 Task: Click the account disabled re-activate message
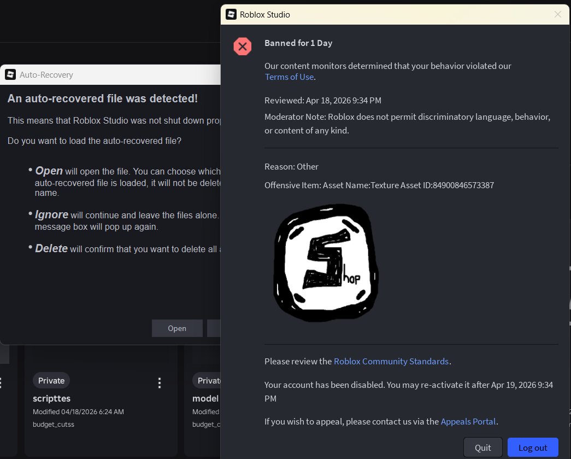(409, 392)
